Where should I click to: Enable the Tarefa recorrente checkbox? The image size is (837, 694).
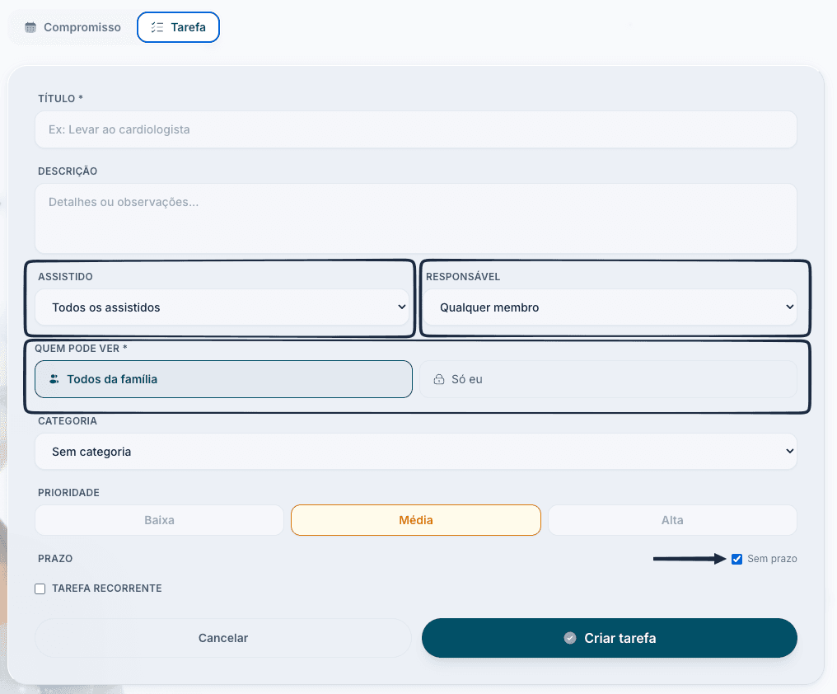pos(40,588)
